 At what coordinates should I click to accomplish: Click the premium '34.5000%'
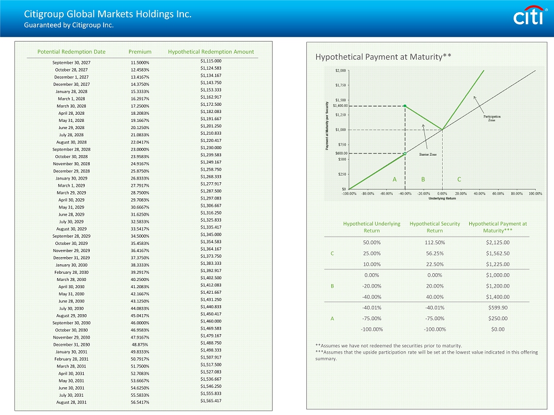pos(140,236)
